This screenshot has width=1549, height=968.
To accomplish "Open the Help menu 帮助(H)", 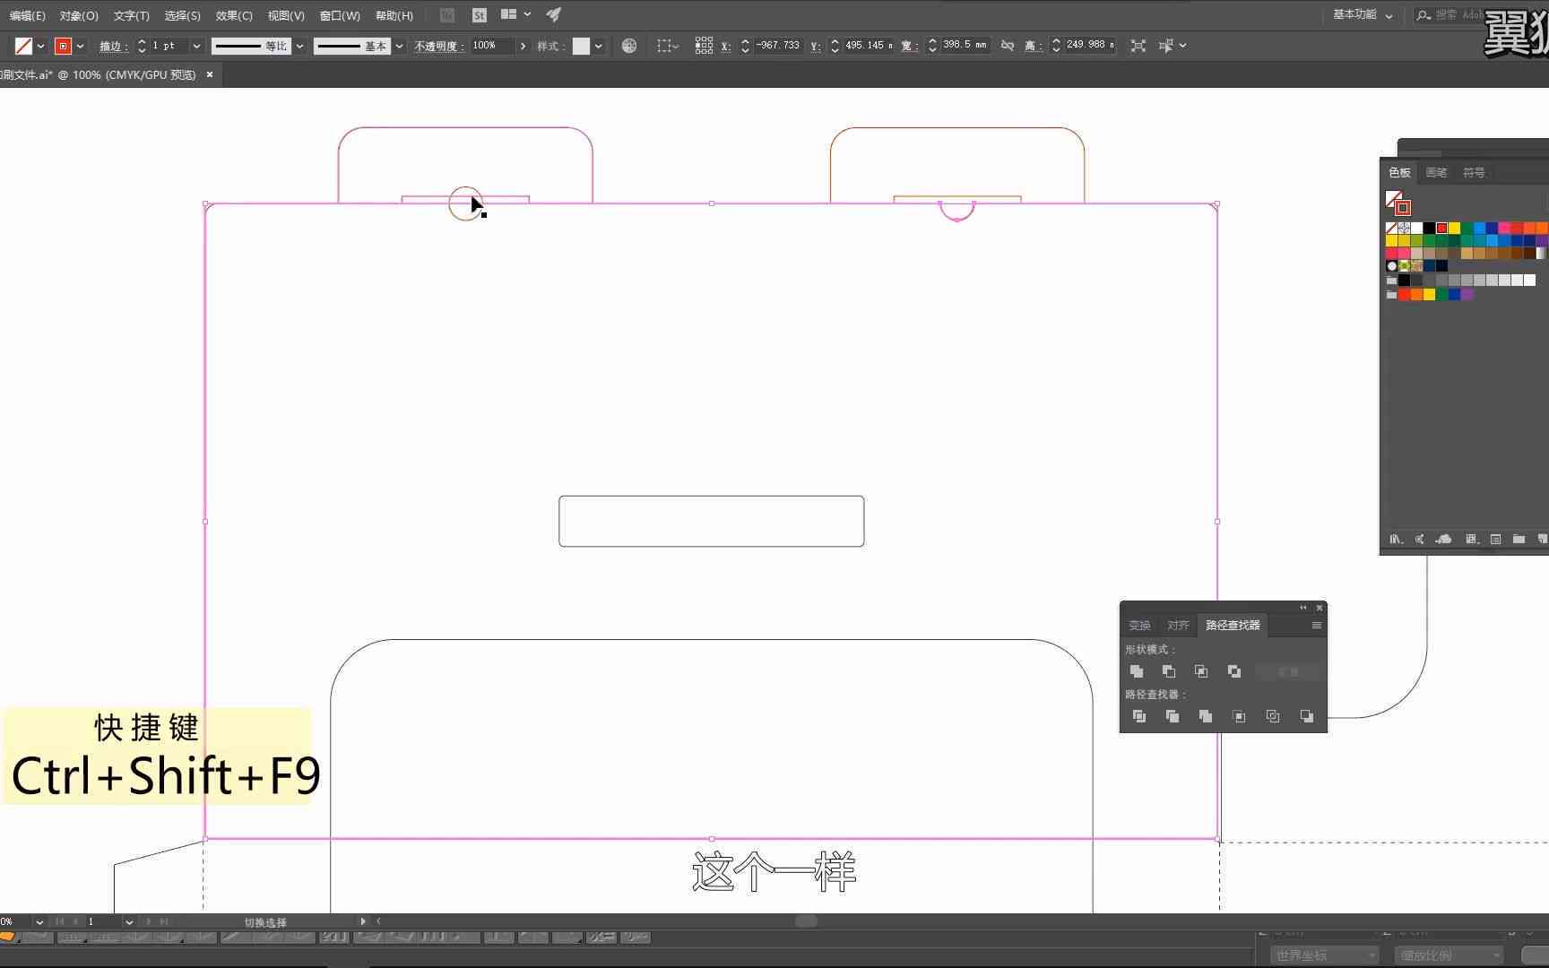I will (x=394, y=15).
